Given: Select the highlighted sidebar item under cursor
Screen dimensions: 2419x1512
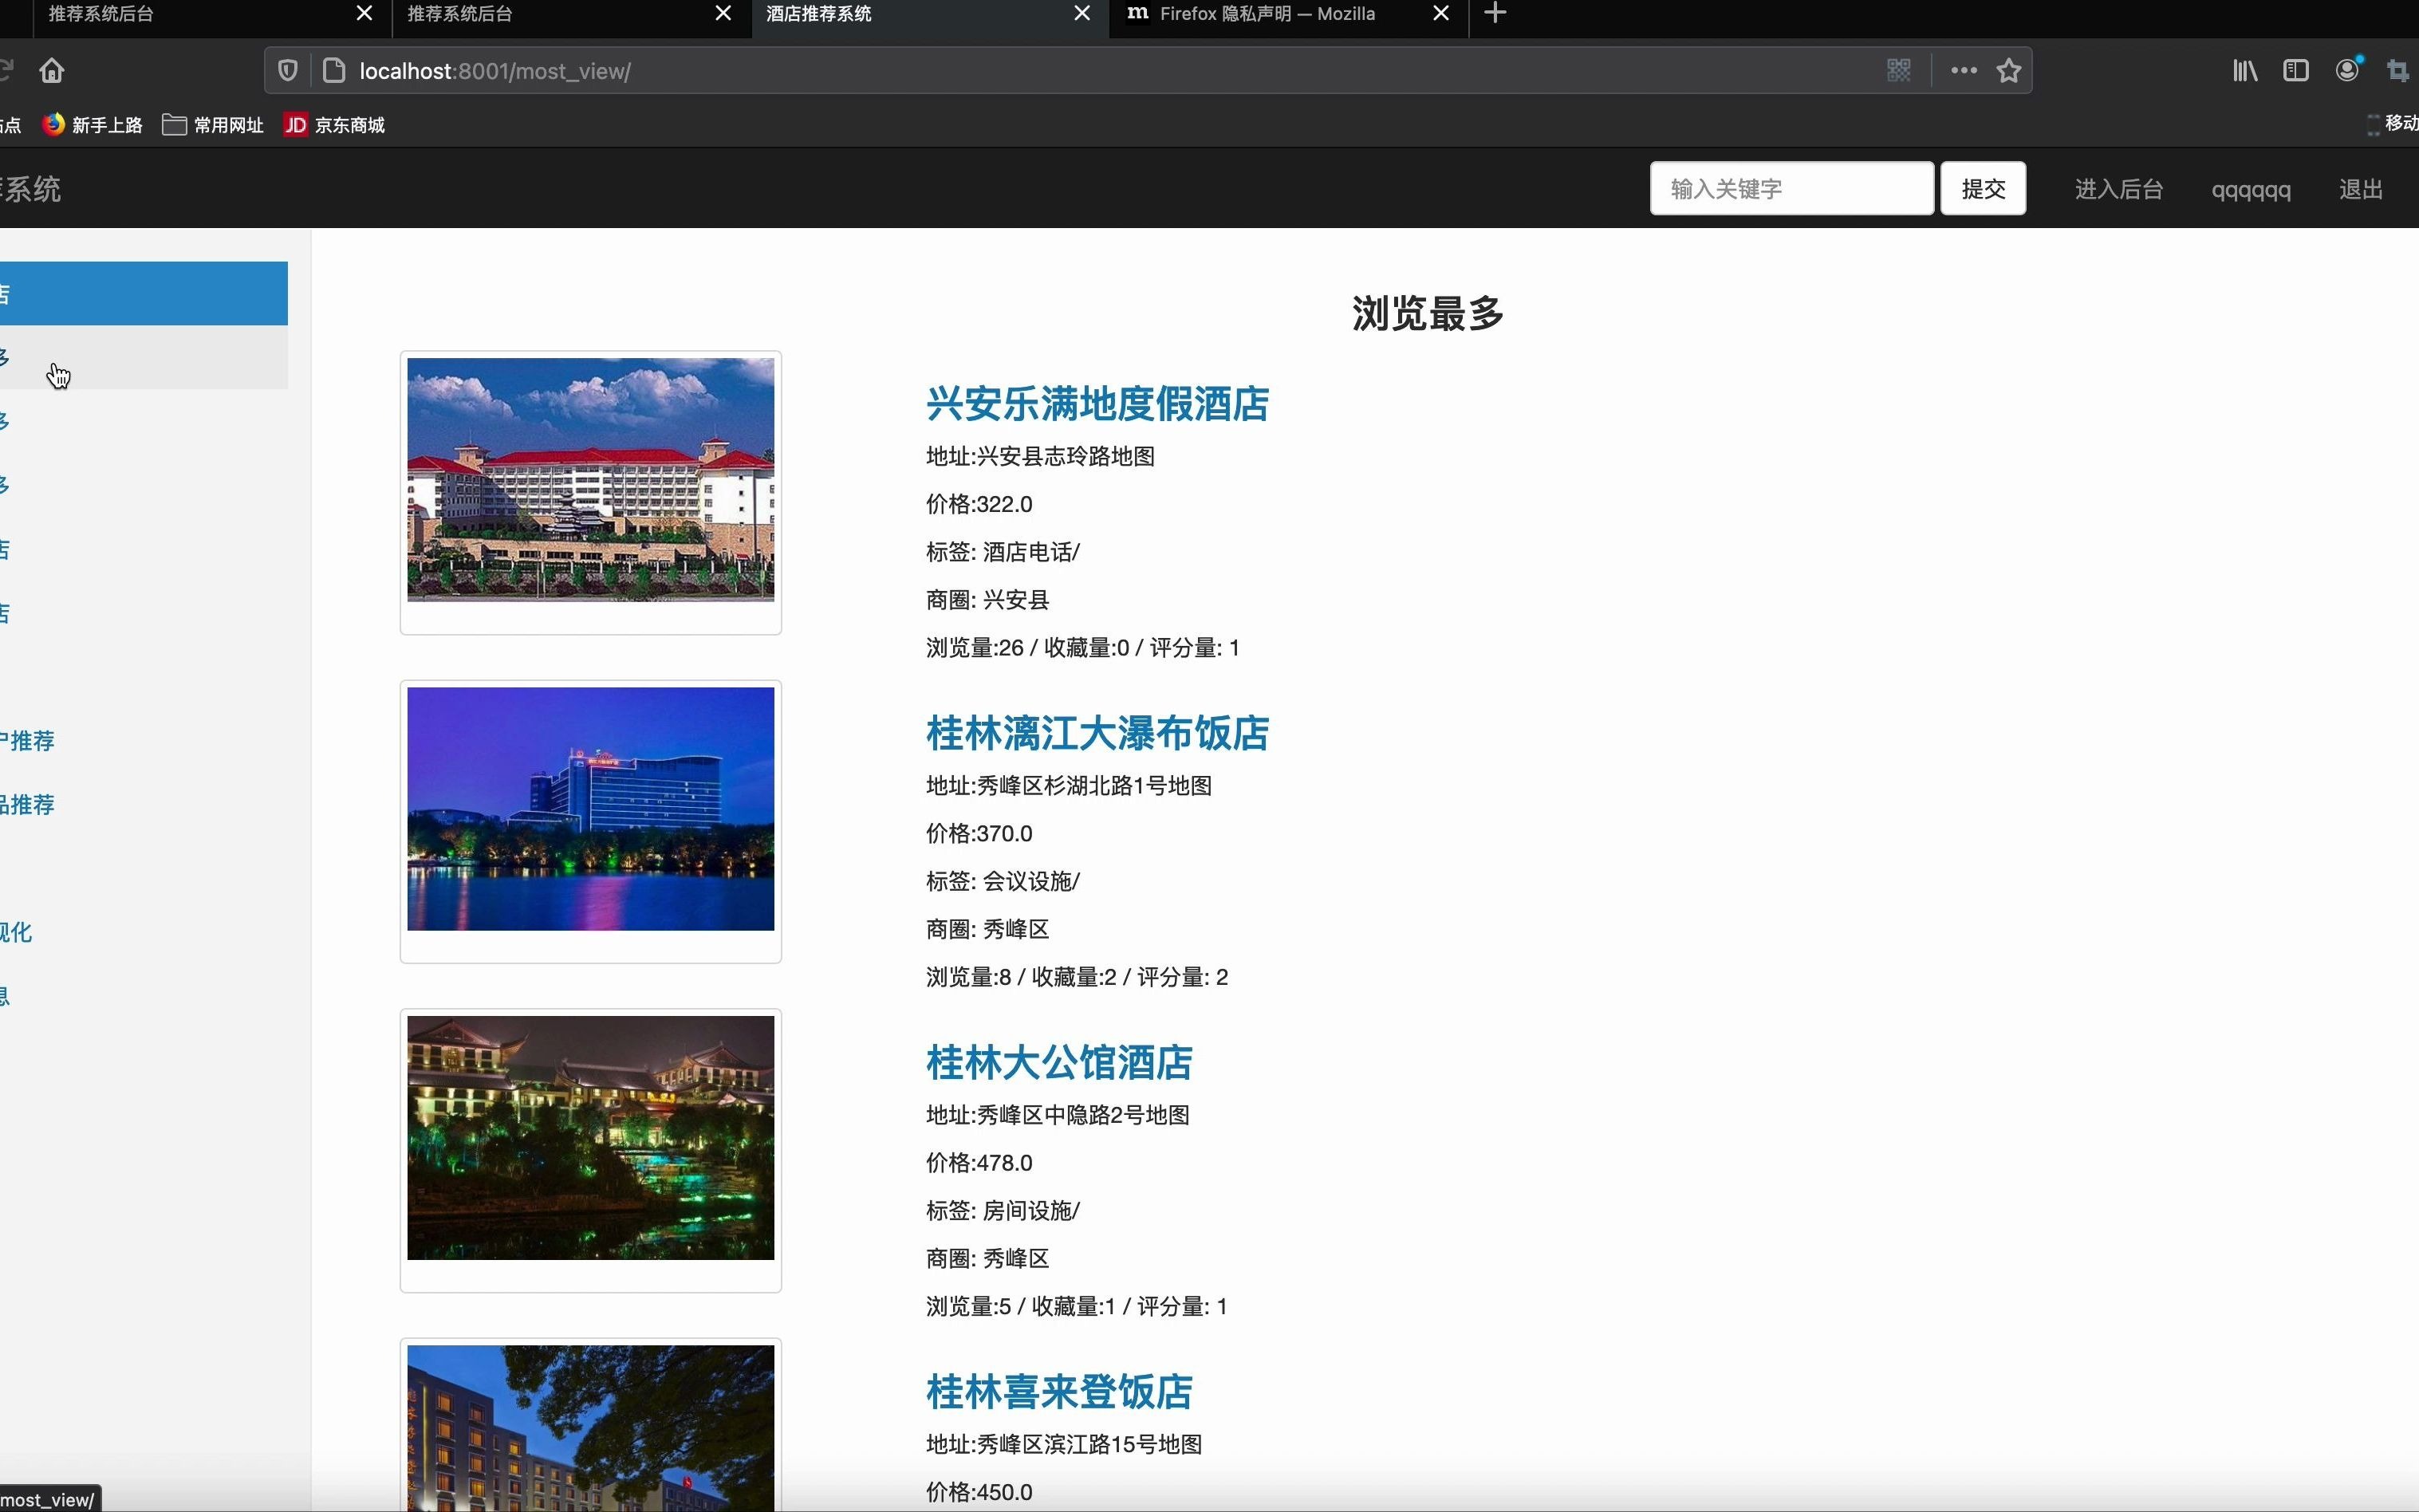Looking at the screenshot, I should (144, 357).
